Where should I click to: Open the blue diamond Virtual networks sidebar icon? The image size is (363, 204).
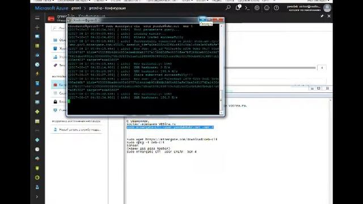click(37, 140)
